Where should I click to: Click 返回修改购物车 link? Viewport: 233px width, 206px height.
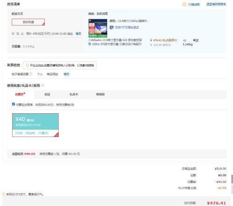216,4
